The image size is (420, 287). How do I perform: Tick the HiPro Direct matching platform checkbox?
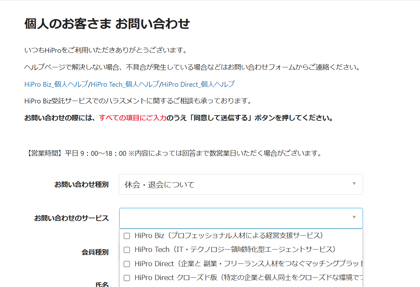coord(127,264)
